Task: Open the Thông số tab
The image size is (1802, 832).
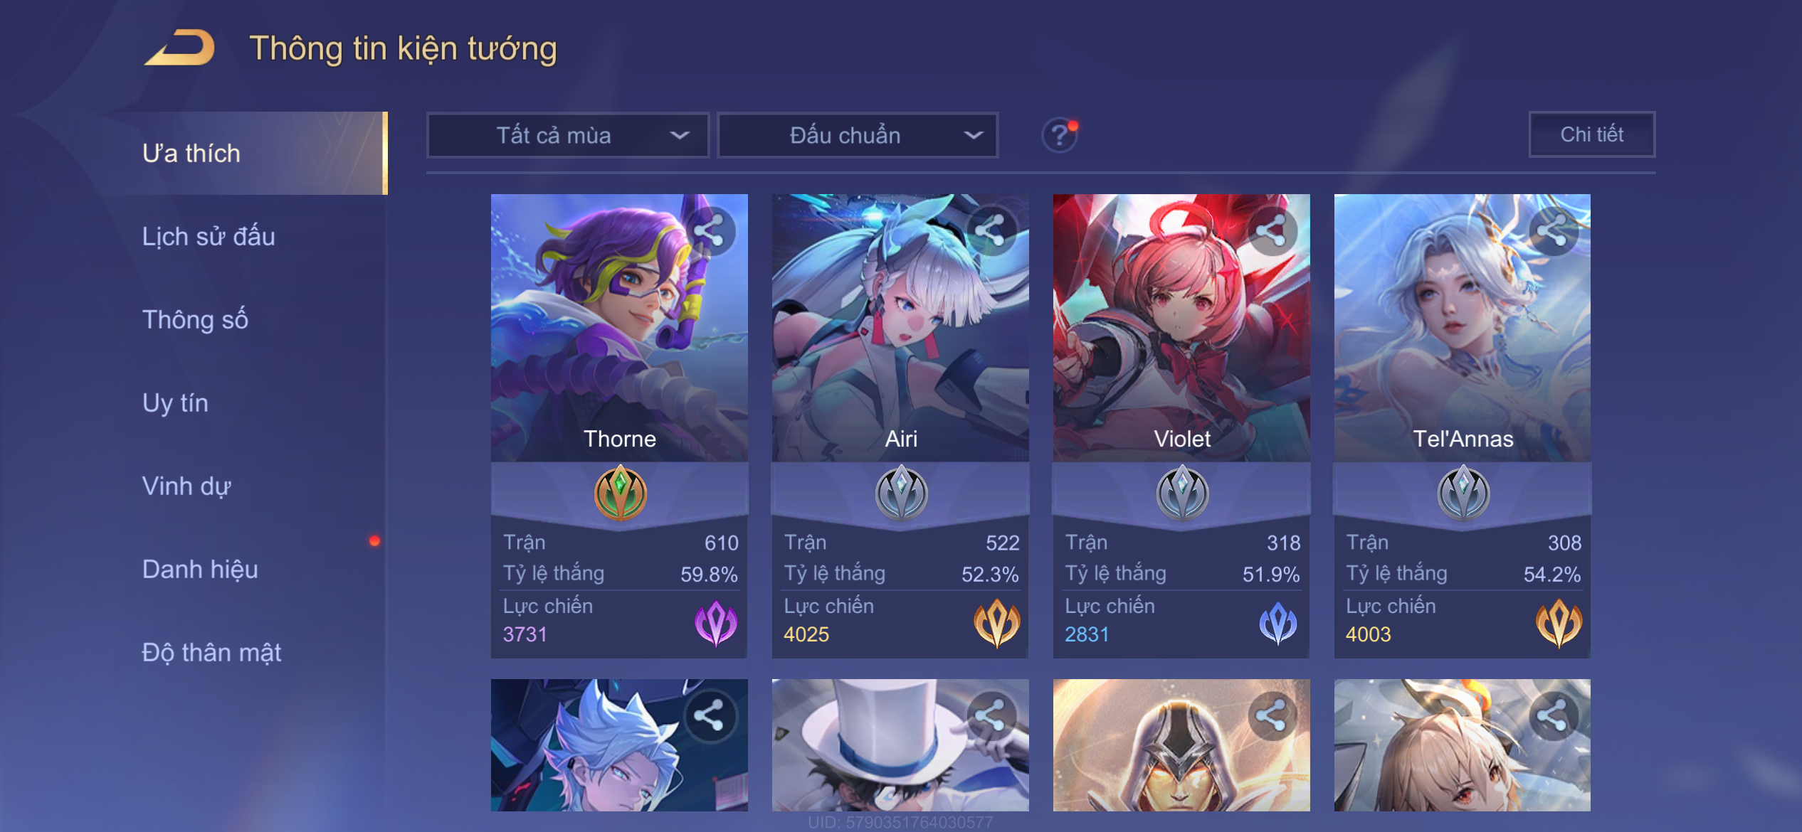Action: pyautogui.click(x=195, y=319)
